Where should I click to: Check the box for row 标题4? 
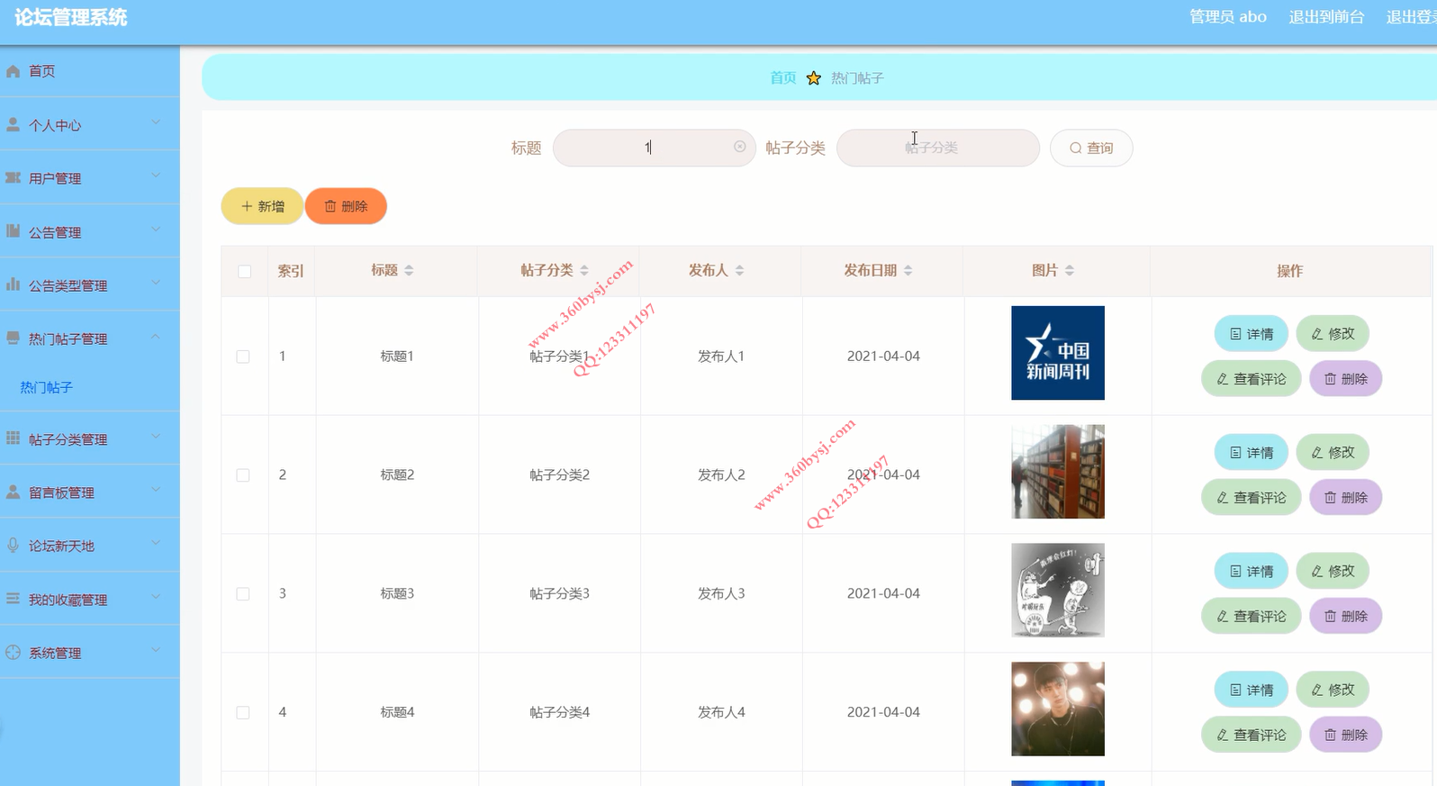[x=243, y=713]
